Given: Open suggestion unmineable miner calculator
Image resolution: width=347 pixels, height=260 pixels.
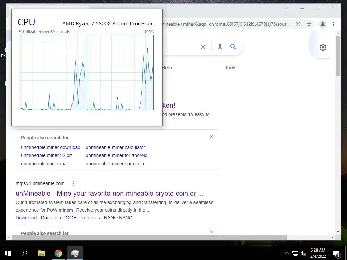Looking at the screenshot, I should [115, 147].
